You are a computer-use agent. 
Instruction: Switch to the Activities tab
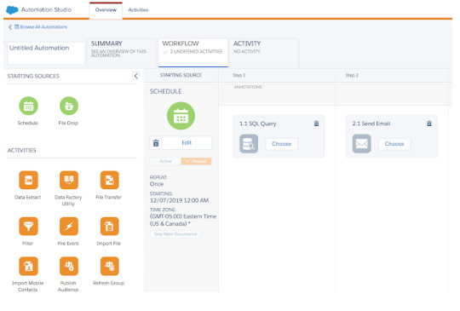tap(138, 10)
